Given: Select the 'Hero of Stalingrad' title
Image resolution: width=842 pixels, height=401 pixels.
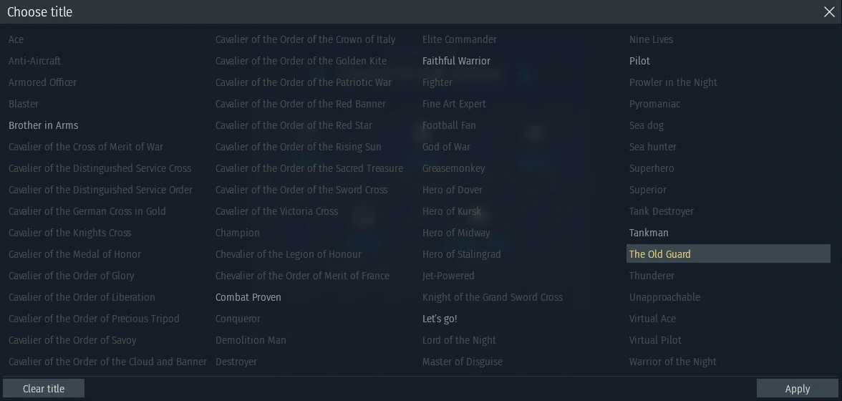Looking at the screenshot, I should tap(461, 254).
